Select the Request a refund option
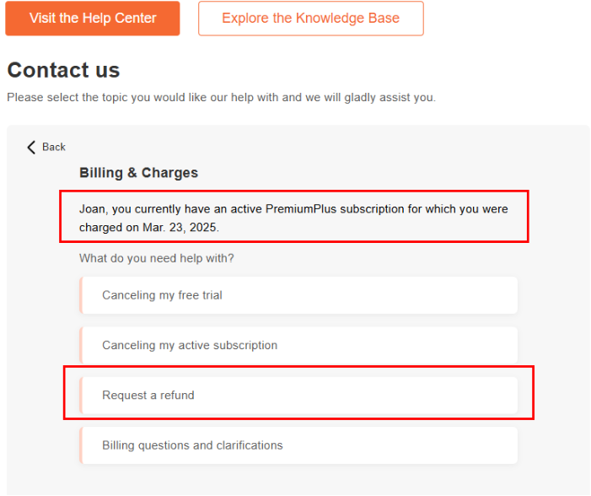Screen dimensions: 591x496 point(298,395)
